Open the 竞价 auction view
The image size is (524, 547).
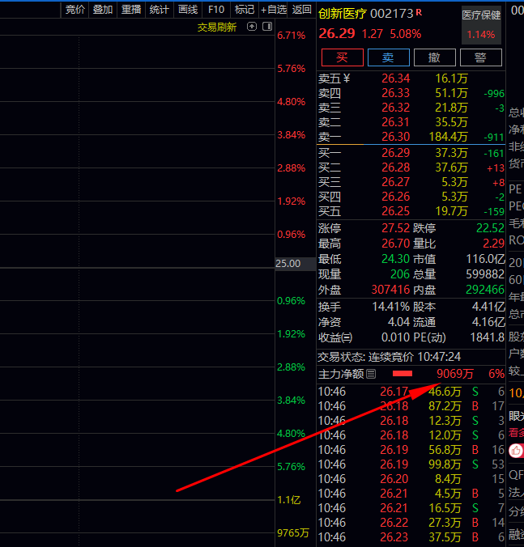point(75,10)
